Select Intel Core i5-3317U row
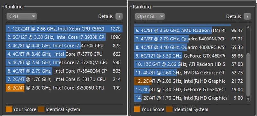 pos(64,79)
